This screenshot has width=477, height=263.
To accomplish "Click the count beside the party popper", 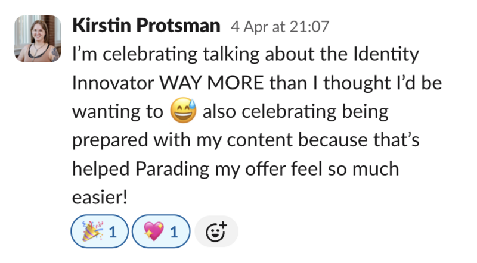I will [x=113, y=232].
